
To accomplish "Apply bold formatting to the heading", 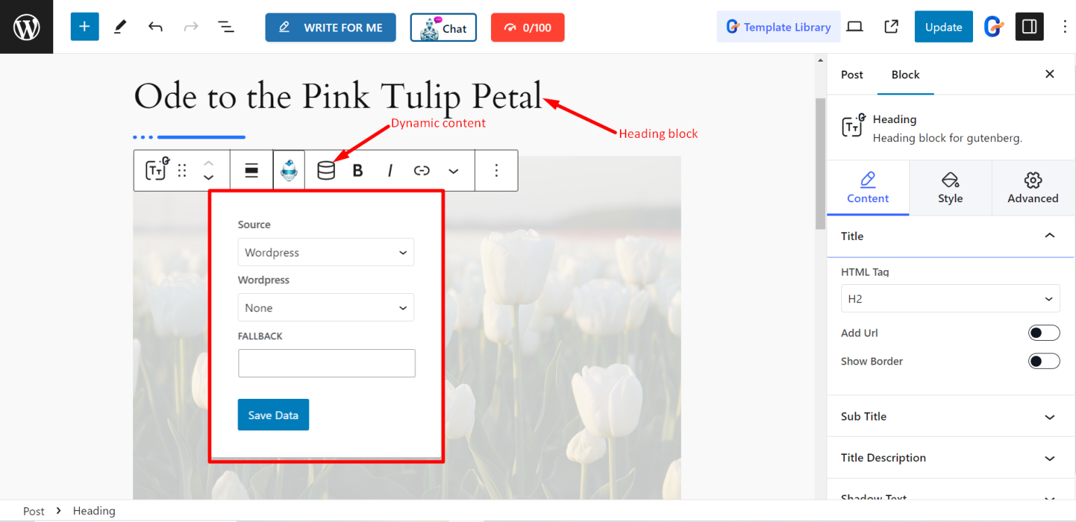I will click(x=357, y=170).
